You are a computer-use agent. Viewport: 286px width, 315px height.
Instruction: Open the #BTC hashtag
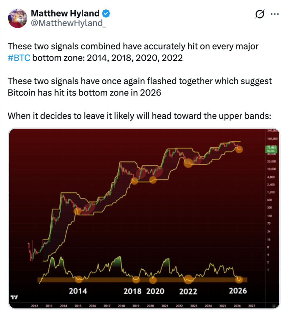(19, 58)
